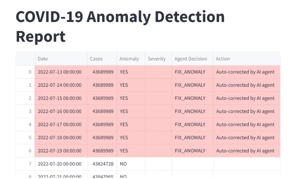
Task: Click the YES anomaly cell in row 2
Action: [x=131, y=98]
